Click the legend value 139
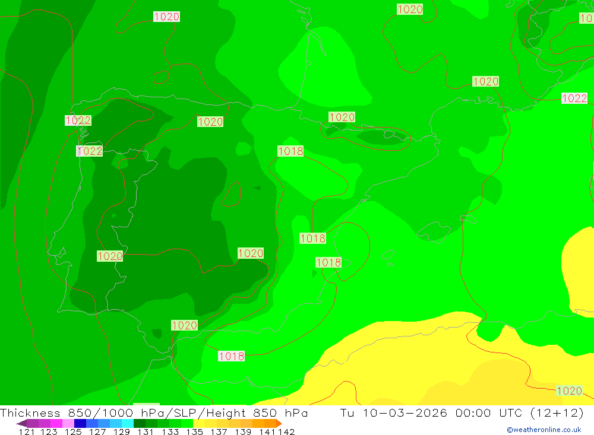The height and width of the screenshot is (435, 594). click(243, 432)
